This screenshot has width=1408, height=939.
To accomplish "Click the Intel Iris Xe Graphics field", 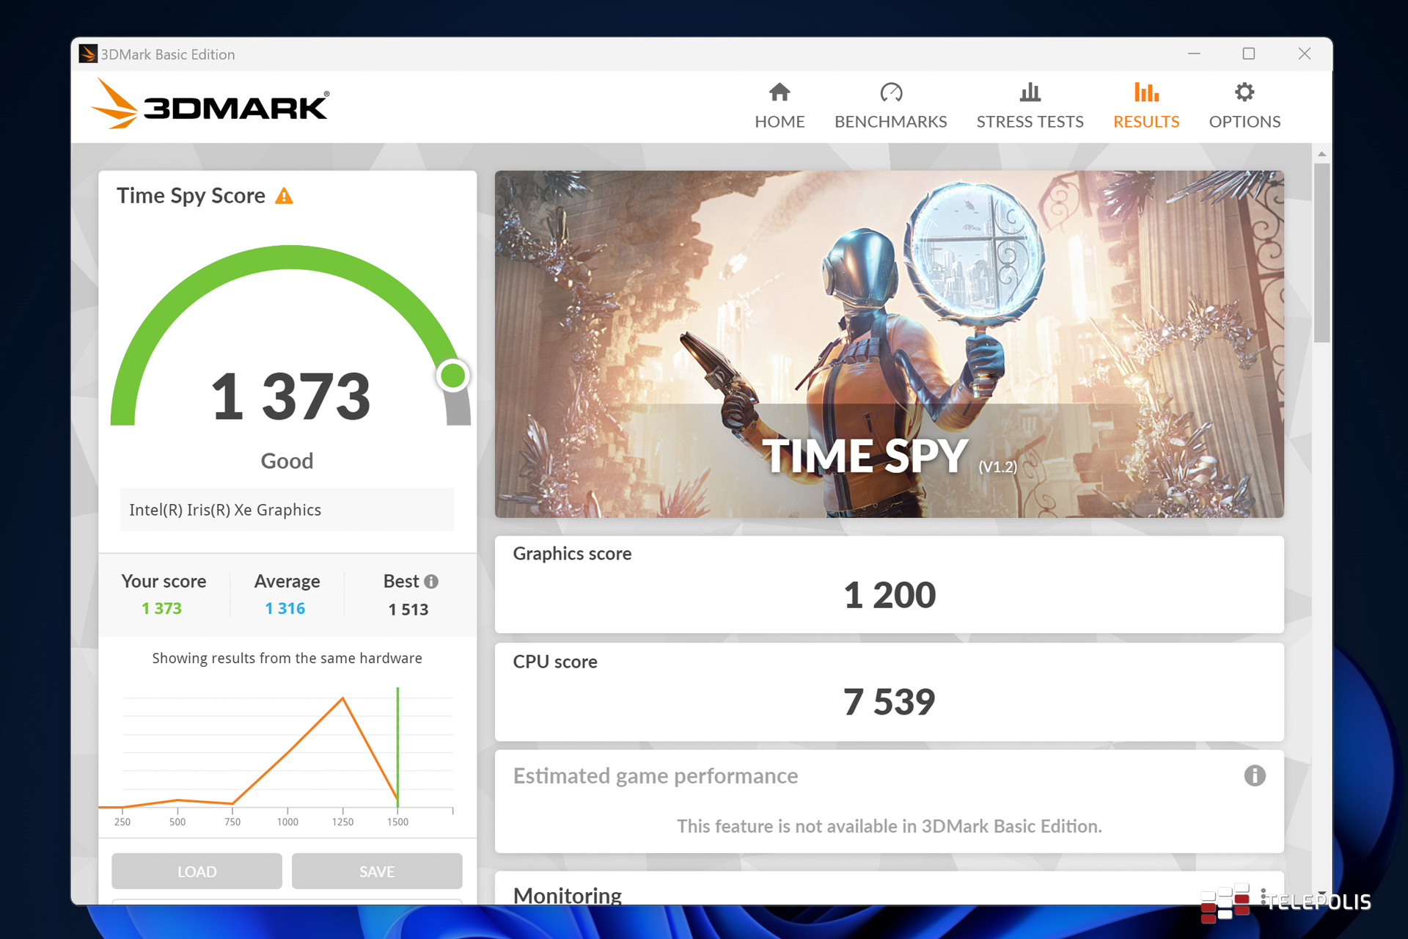I will pyautogui.click(x=287, y=510).
